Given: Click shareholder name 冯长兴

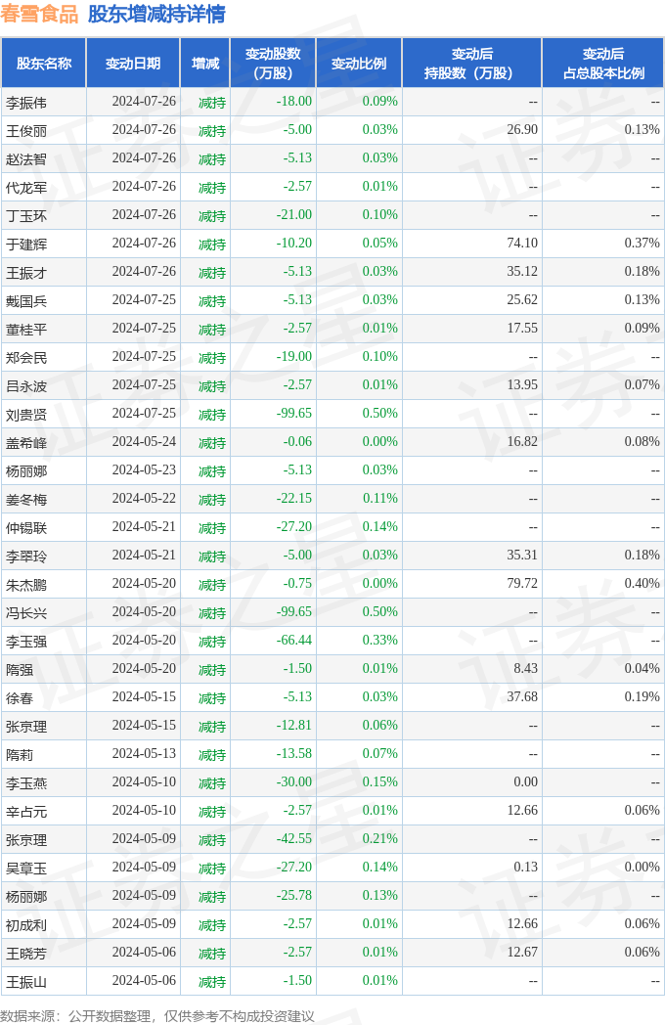Looking at the screenshot, I should 26,613.
